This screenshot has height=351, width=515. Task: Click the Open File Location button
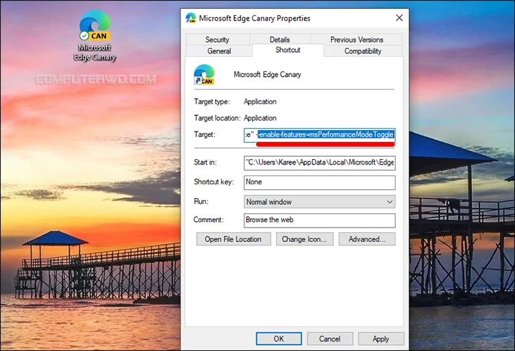(x=233, y=239)
